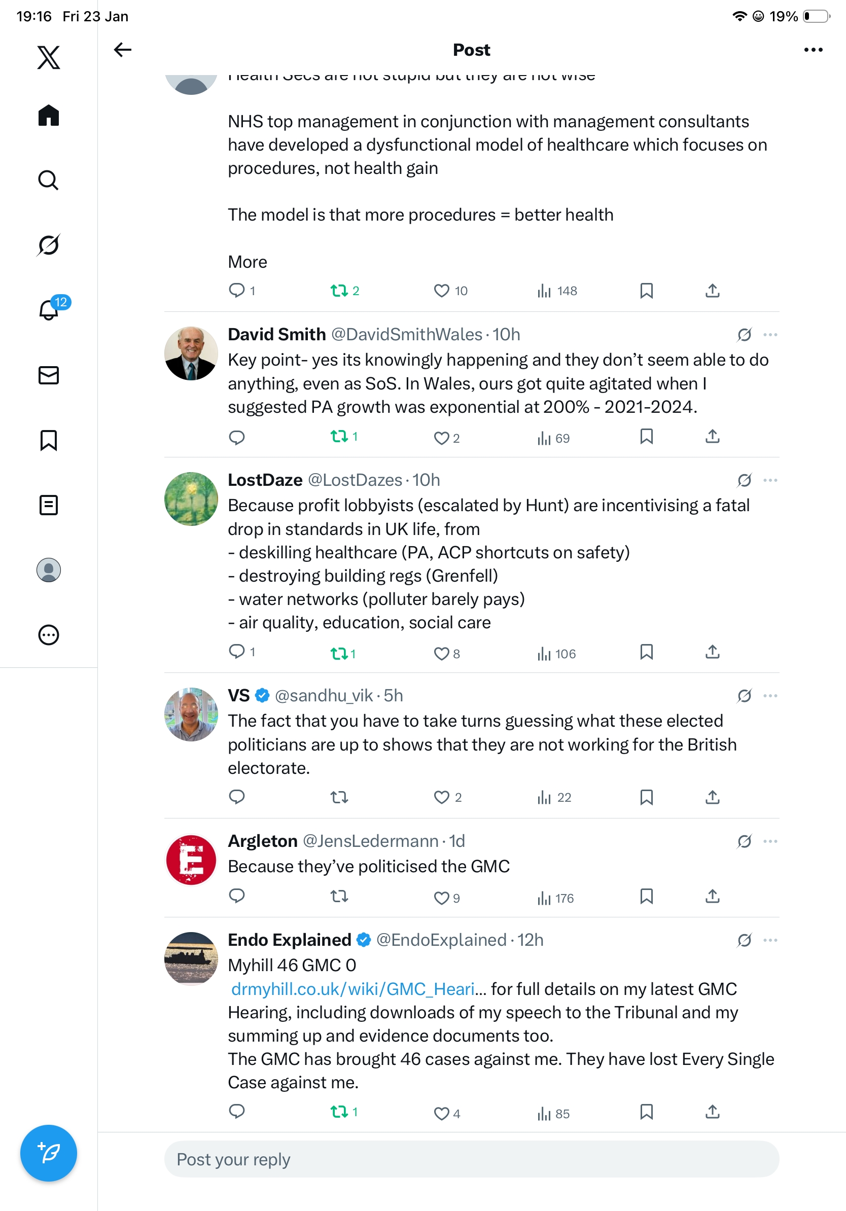This screenshot has width=846, height=1211.
Task: Go back using the arrow button
Action: [122, 50]
